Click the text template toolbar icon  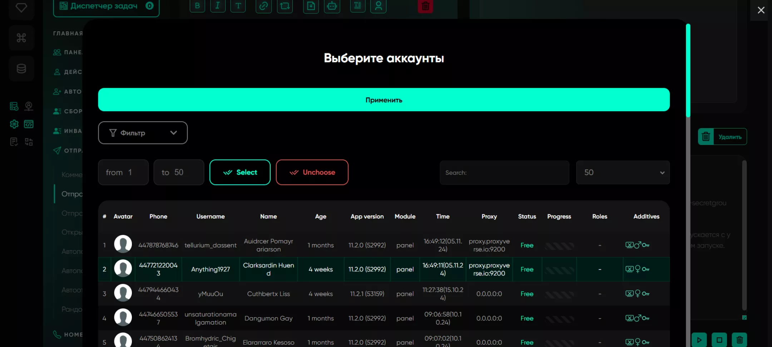358,6
